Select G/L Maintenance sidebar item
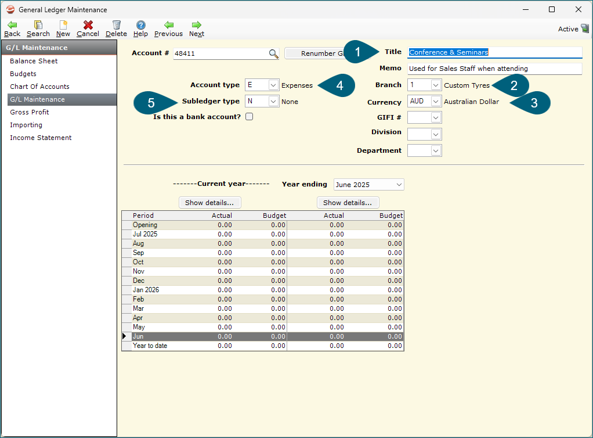 point(62,99)
